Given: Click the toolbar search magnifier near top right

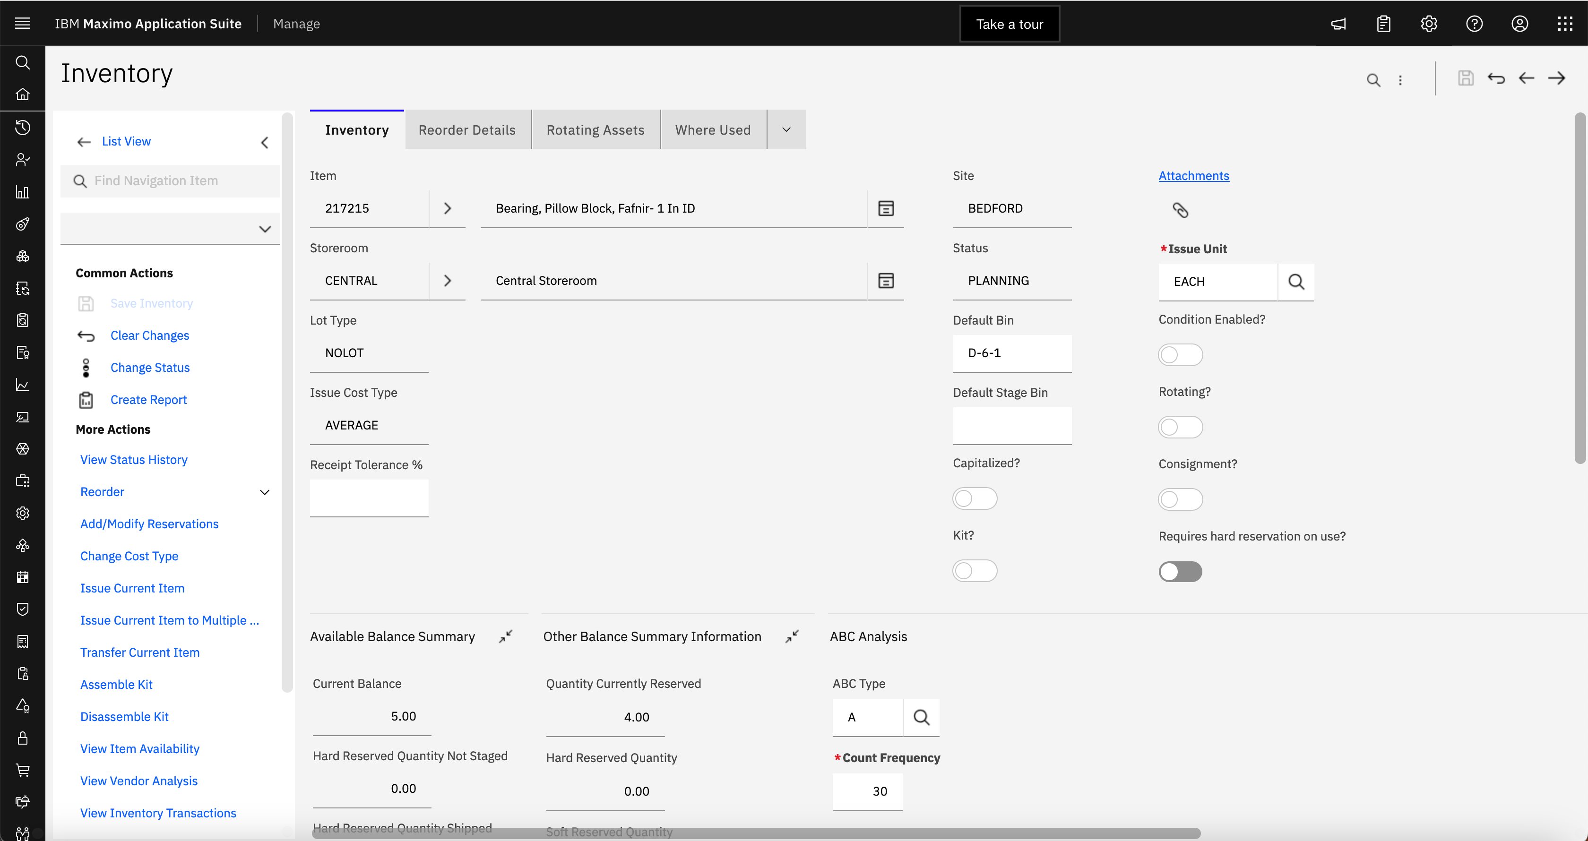Looking at the screenshot, I should coord(1373,80).
